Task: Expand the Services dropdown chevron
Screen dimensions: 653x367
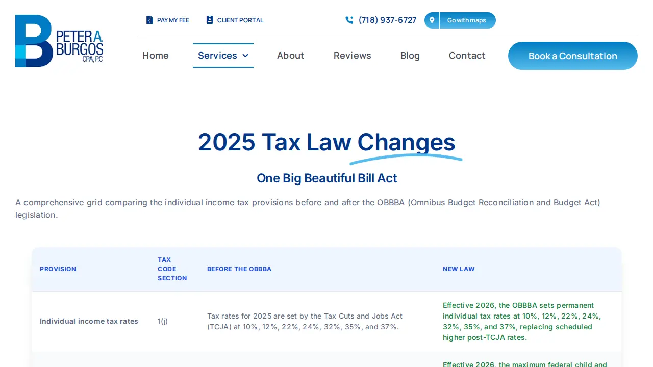Action: 245,56
